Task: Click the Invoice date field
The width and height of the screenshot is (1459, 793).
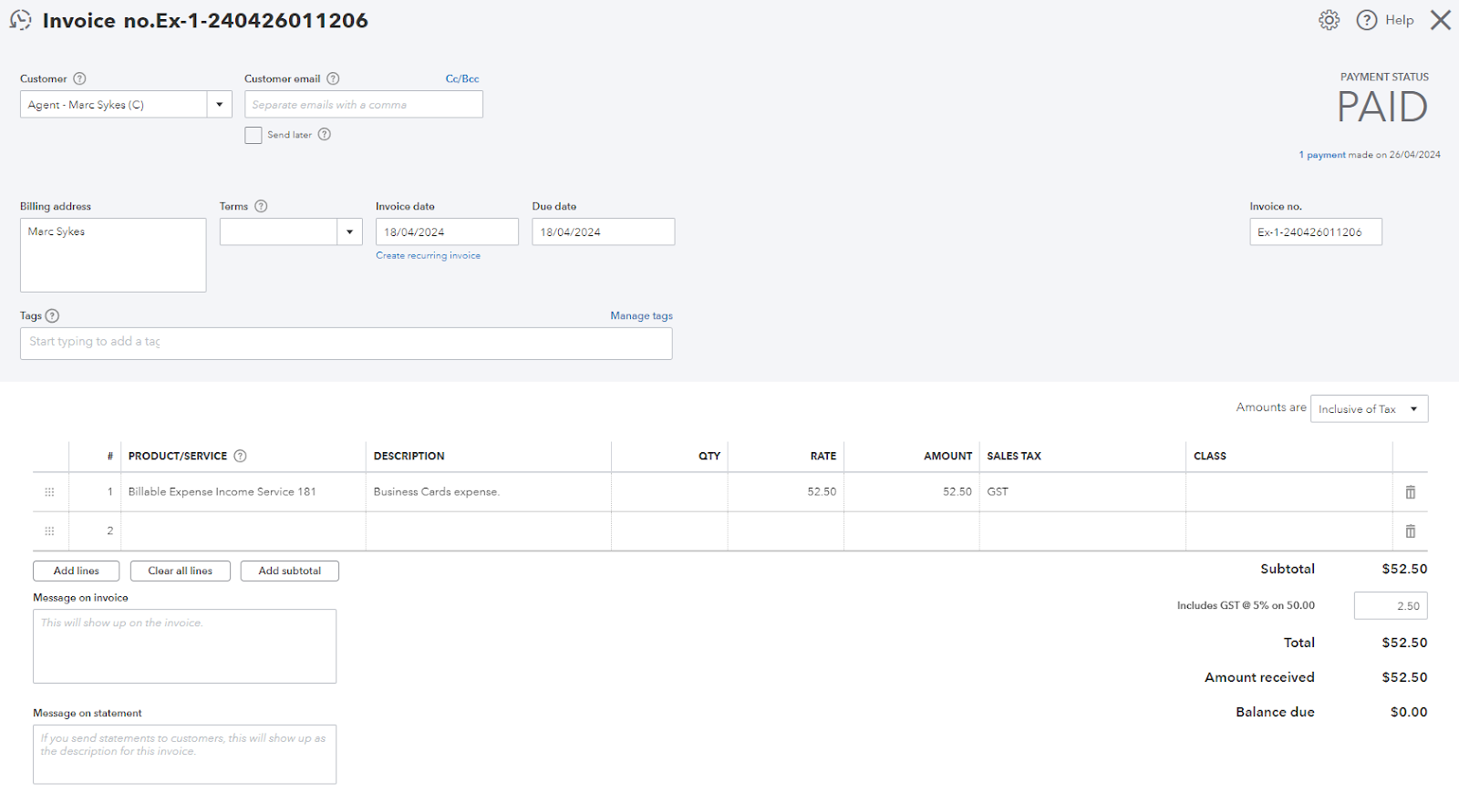Action: tap(447, 232)
